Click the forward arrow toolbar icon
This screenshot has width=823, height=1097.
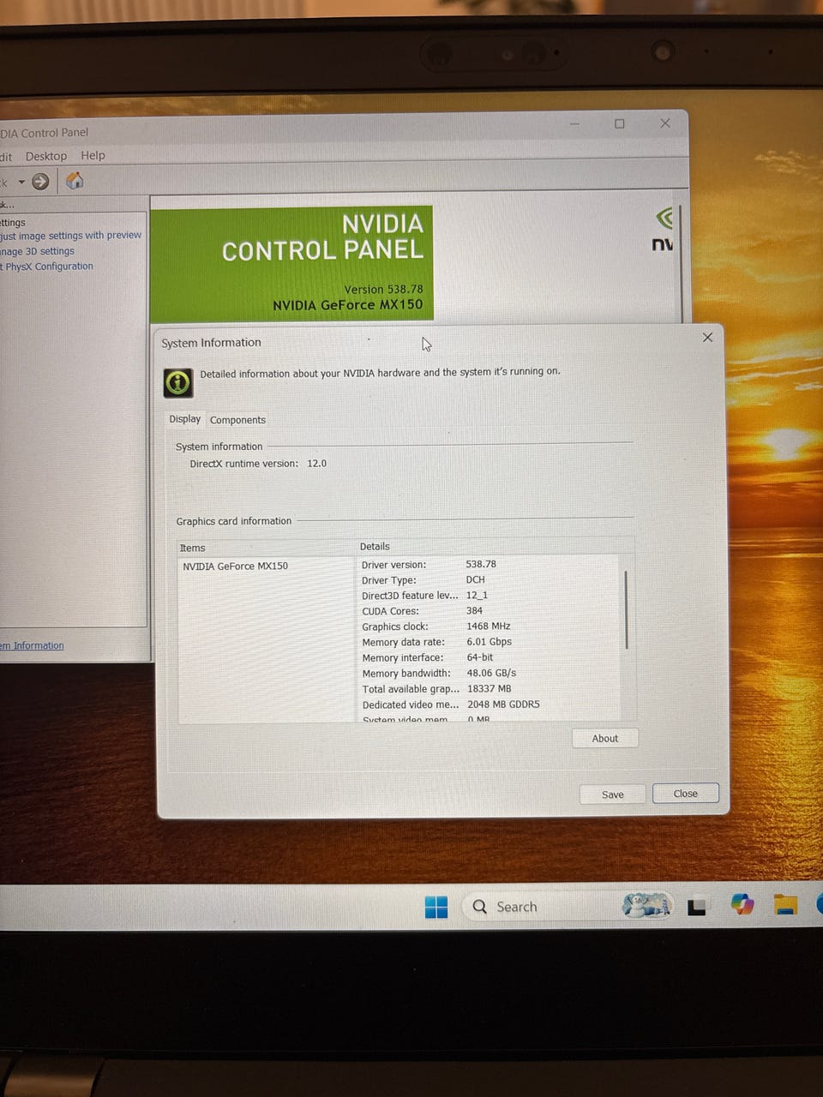coord(40,182)
